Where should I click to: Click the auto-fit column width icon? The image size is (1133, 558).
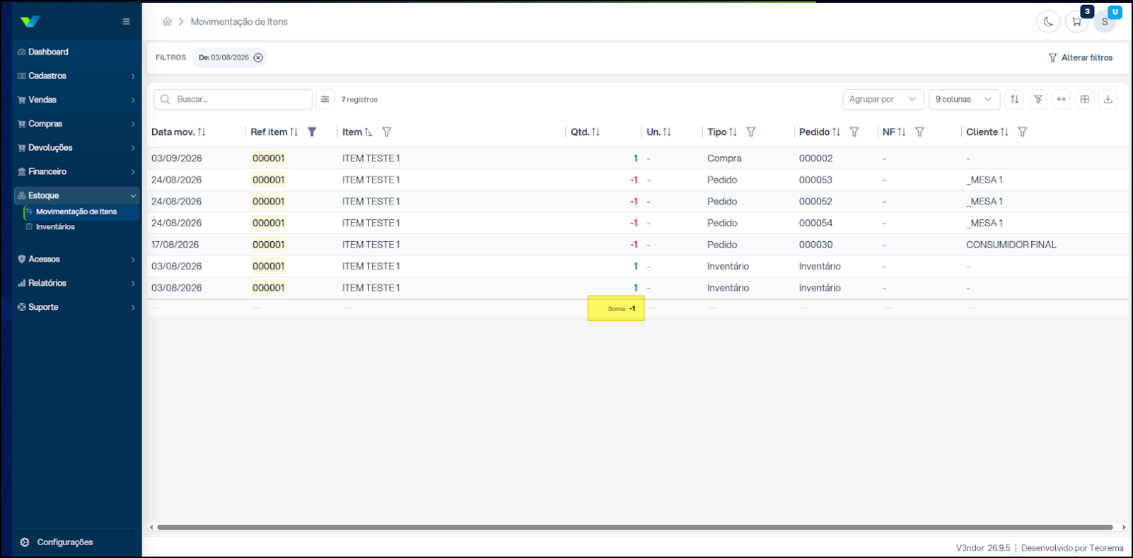1062,100
